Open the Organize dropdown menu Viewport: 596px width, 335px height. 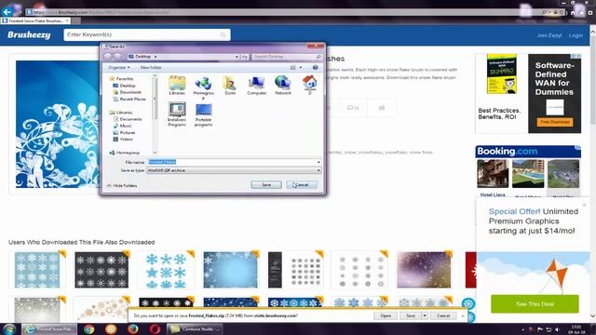click(119, 68)
